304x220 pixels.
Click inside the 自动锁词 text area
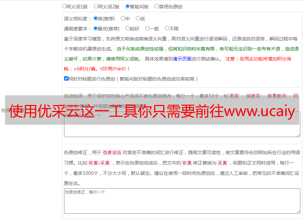[x=182, y=124]
